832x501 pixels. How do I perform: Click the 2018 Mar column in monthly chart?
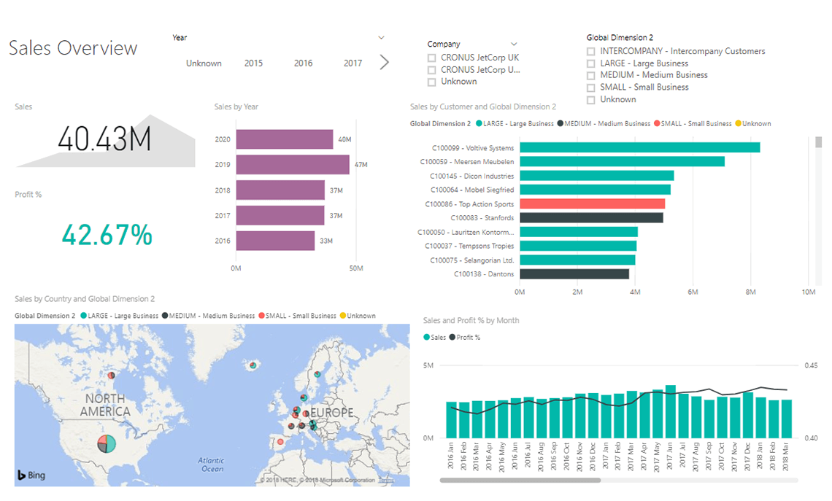[x=786, y=419]
